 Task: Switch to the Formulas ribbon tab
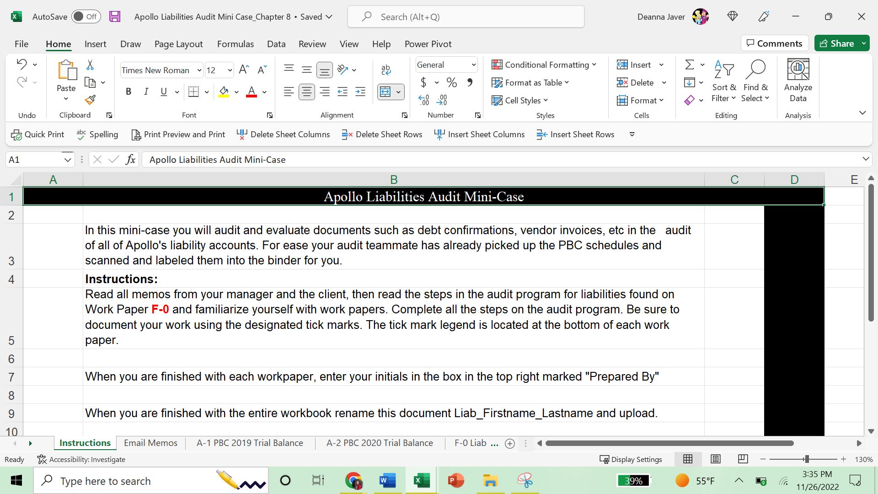(x=236, y=44)
